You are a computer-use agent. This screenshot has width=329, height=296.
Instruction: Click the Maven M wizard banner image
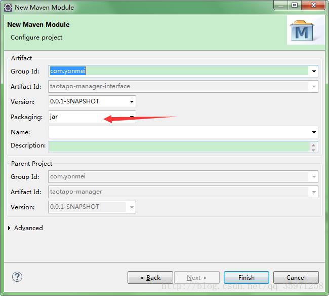[306, 30]
